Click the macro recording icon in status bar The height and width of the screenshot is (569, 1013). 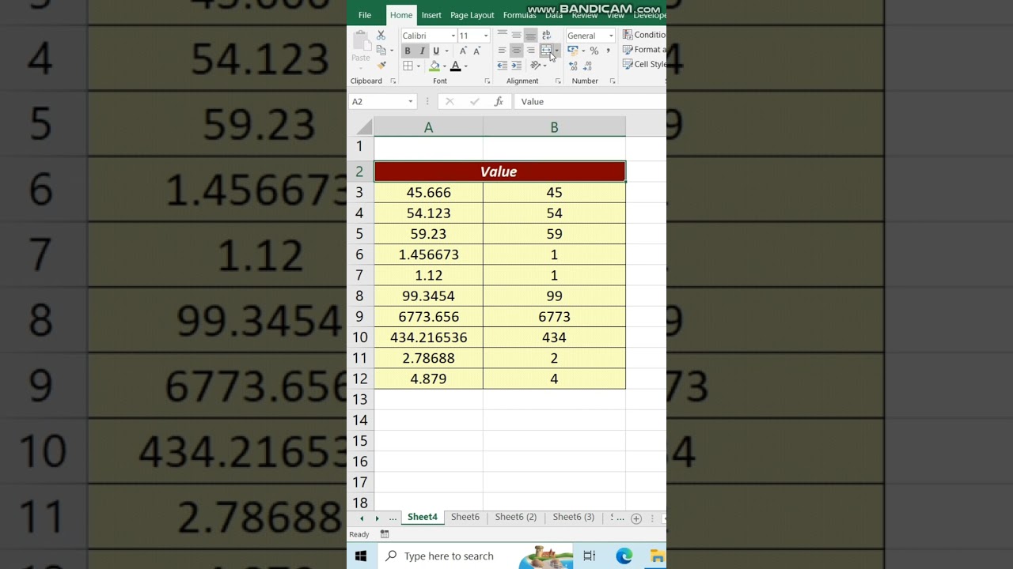(x=385, y=534)
